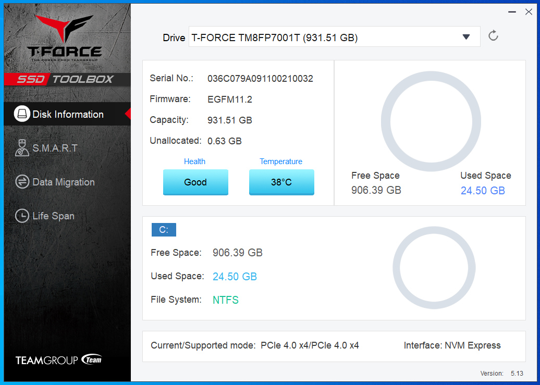
Task: Open the T-FORCE TM8FP7001T drive selector
Action: [x=334, y=37]
